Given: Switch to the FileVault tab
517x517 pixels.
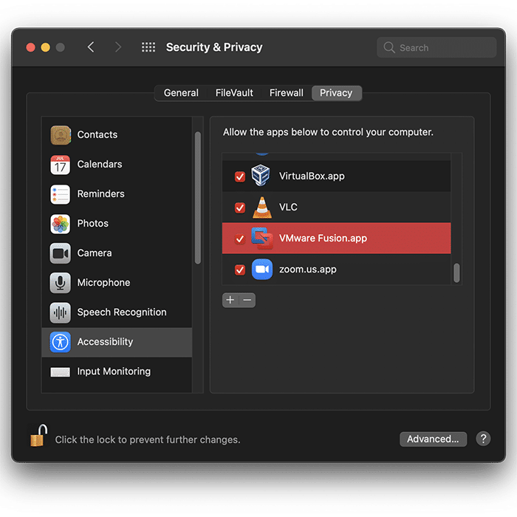Looking at the screenshot, I should [x=234, y=93].
